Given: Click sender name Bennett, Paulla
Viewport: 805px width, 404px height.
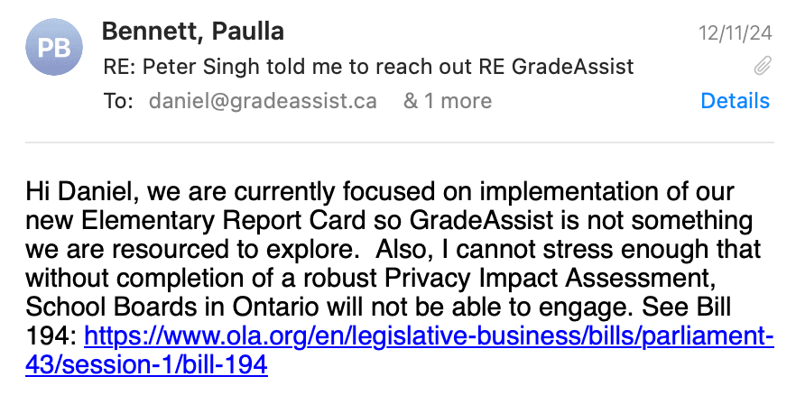Looking at the screenshot, I should (x=192, y=32).
